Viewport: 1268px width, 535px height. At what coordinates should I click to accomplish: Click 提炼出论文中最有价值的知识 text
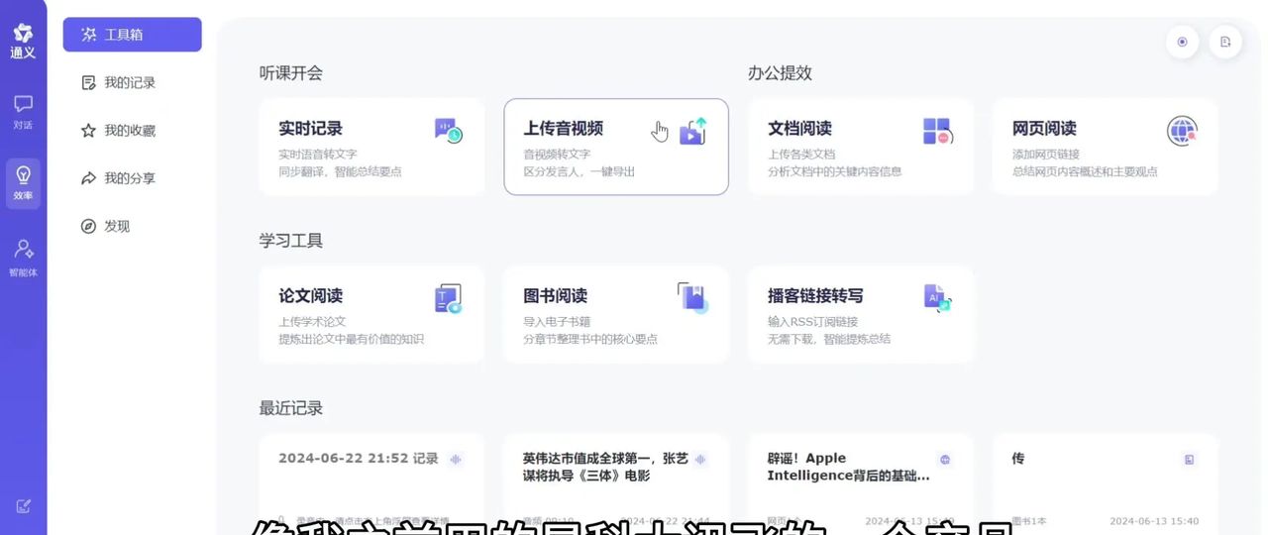click(x=352, y=339)
